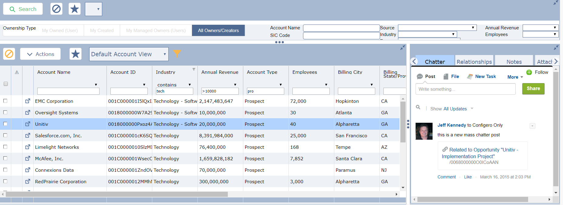This screenshot has width=563, height=205.
Task: Check the Salesforce.com, Inc. row checkbox
Action: point(5,135)
